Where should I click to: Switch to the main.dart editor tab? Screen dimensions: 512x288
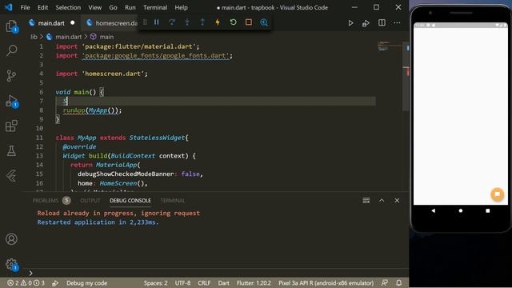click(x=51, y=23)
